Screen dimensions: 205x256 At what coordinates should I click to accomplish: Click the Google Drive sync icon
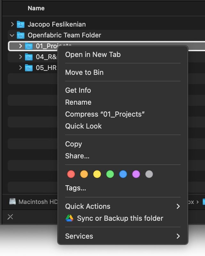point(69,218)
